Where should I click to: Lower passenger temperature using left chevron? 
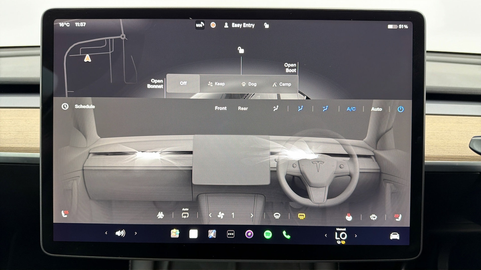(x=326, y=235)
